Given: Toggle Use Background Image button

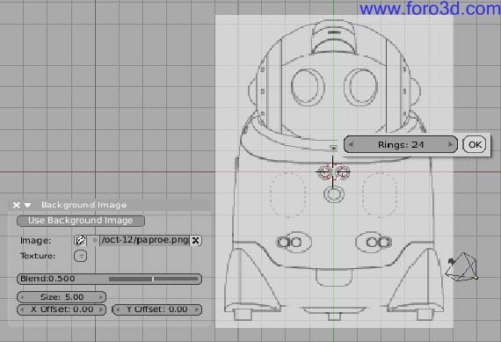Looking at the screenshot, I should click(x=81, y=221).
